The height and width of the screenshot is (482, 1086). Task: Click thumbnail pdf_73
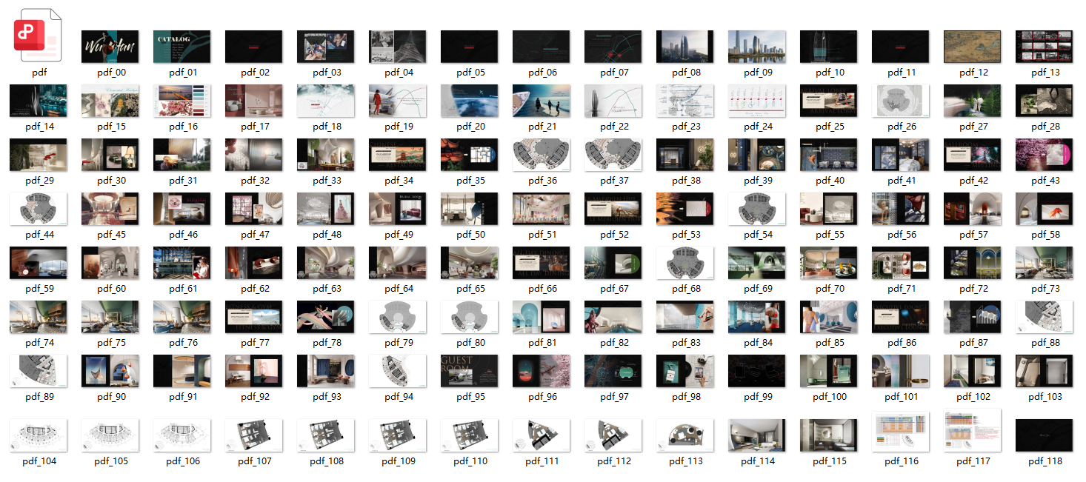1045,263
